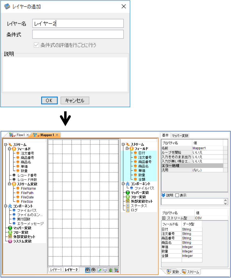Click the キャンセル button
This screenshot has width=231, height=278.
point(75,100)
